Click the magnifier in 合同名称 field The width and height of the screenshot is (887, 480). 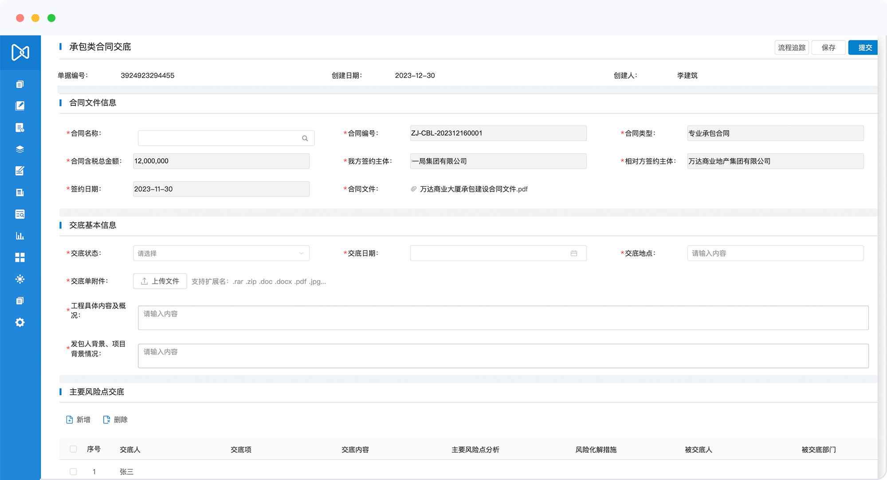(x=305, y=138)
